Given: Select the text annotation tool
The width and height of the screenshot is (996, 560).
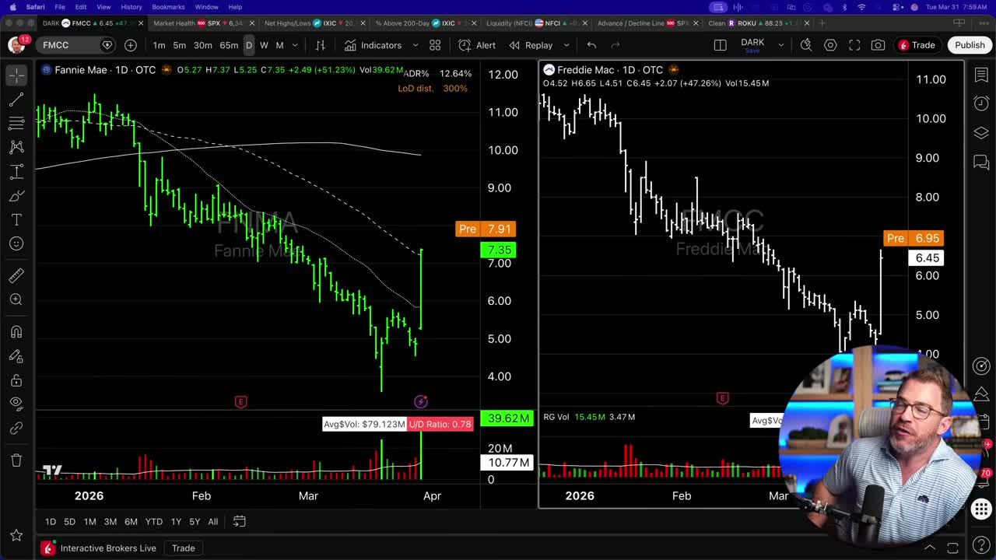Looking at the screenshot, I should tap(16, 219).
